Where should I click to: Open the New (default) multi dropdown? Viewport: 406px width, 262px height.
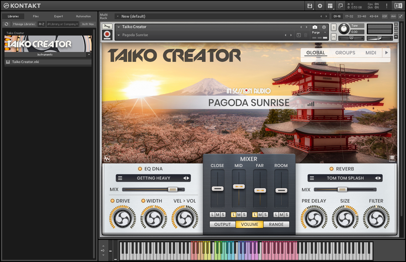click(118, 16)
